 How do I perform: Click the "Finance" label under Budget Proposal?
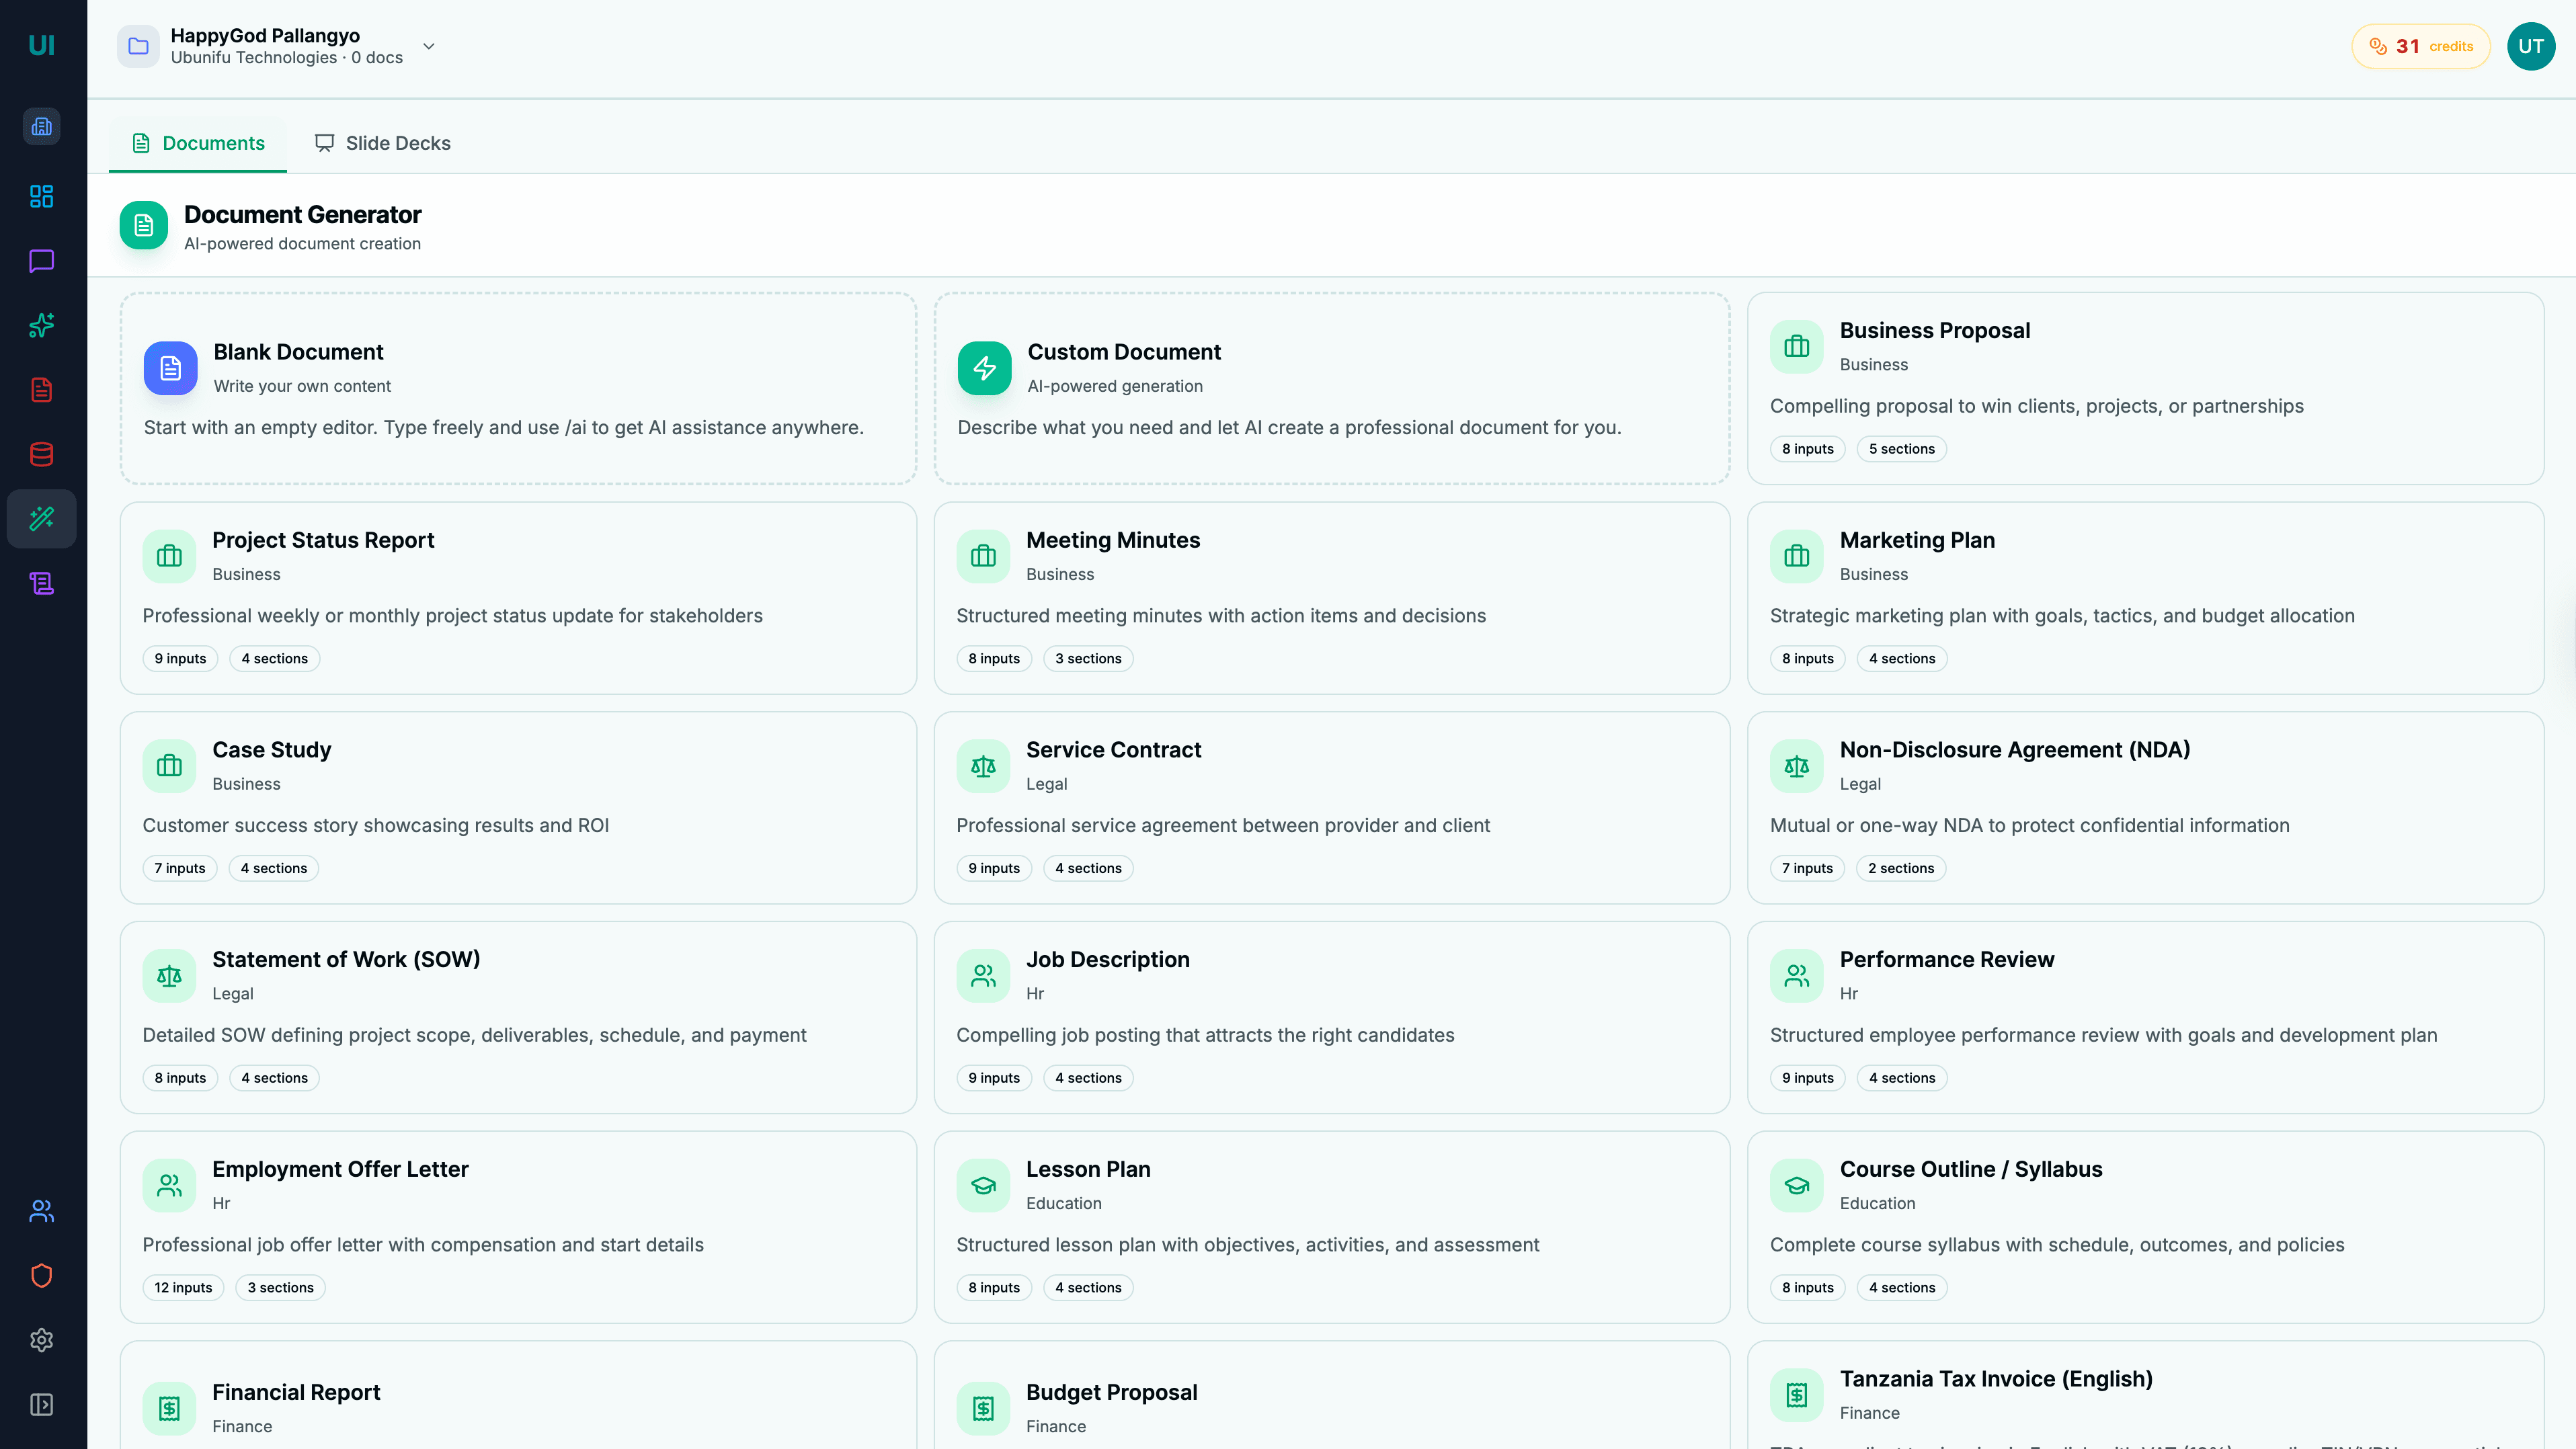coord(1056,1427)
